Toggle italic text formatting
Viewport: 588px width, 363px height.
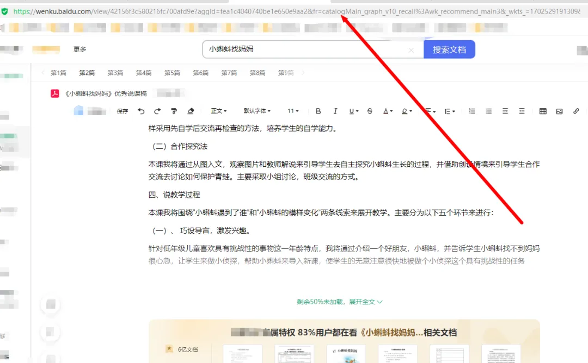pos(335,111)
